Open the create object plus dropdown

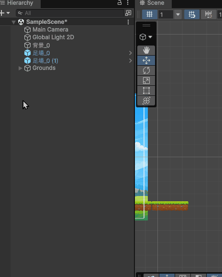[5, 13]
